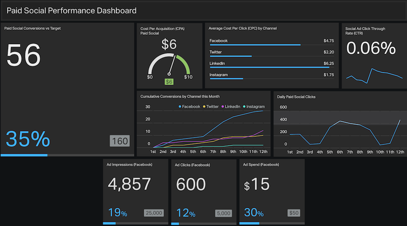Click the Facebook legend dot in conversions chart

click(180, 107)
